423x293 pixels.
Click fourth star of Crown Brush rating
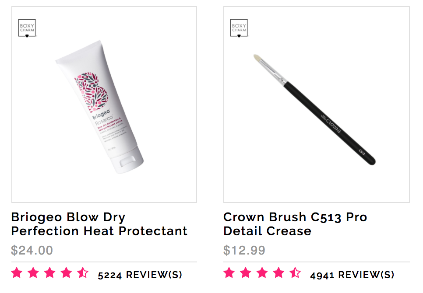[278, 272]
